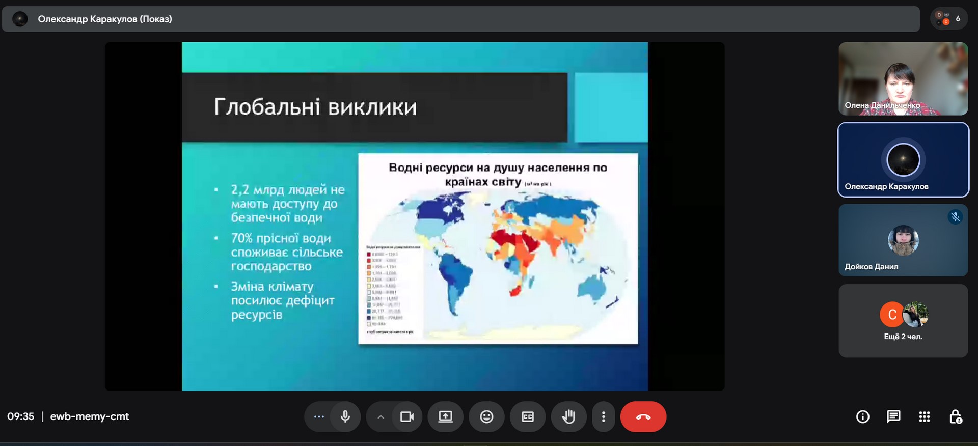The height and width of the screenshot is (446, 978).
Task: Turn off the camera
Action: pyautogui.click(x=406, y=416)
